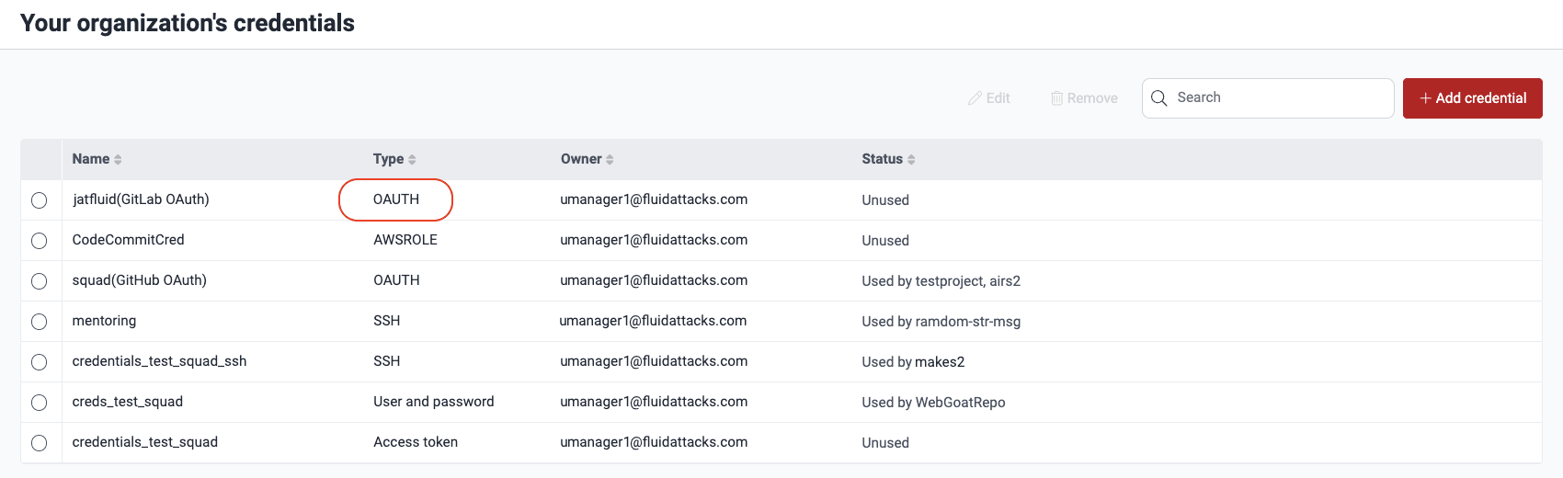
Task: Sort by the Status column arrows
Action: point(911,160)
